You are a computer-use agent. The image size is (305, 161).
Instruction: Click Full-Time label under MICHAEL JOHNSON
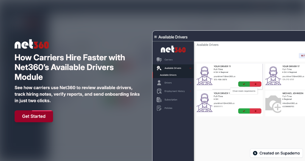tap(287, 96)
